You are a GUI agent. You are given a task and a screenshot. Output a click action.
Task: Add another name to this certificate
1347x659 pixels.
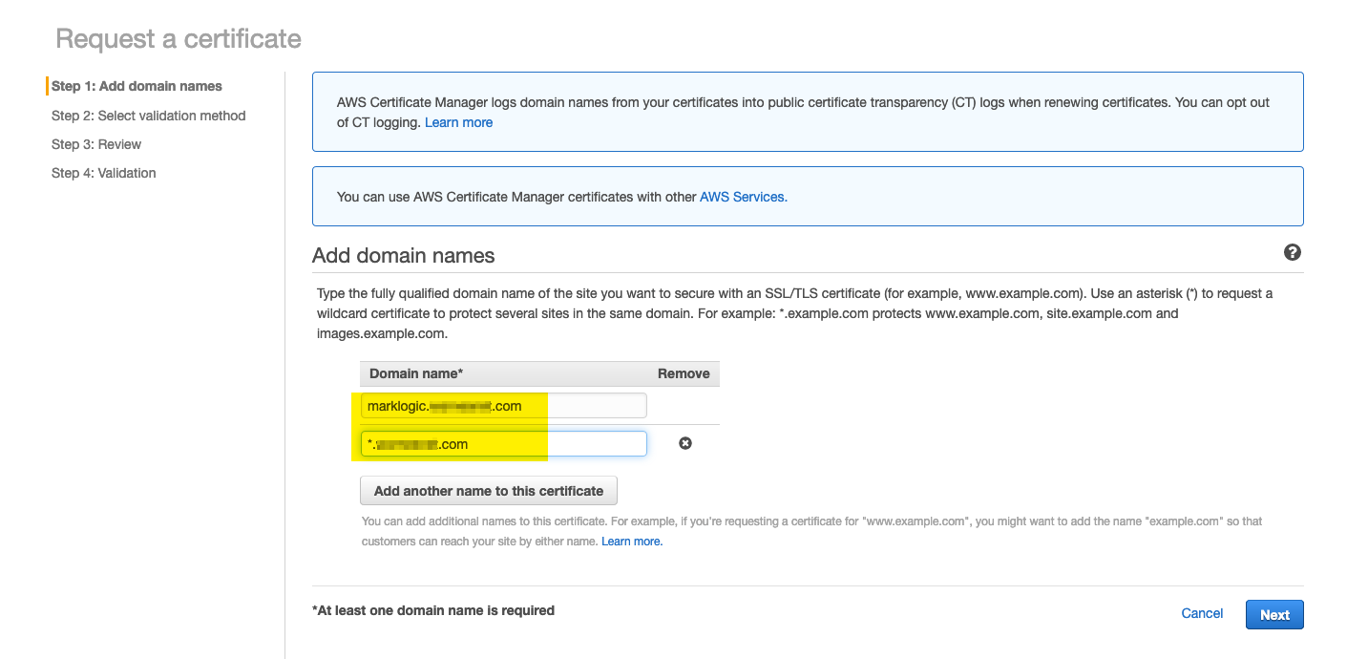tap(489, 491)
